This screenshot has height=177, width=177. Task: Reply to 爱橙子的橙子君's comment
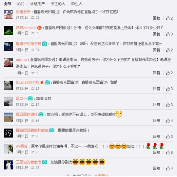click(x=157, y=50)
